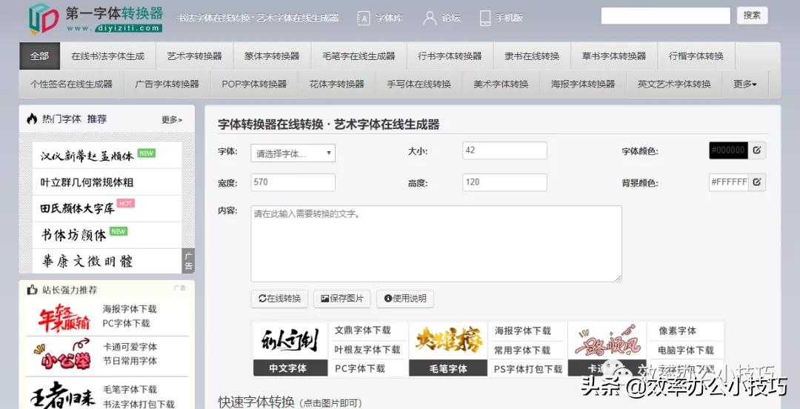Image resolution: width=800 pixels, height=409 pixels.
Task: Click the 高度 height field showing 120
Action: click(x=504, y=182)
